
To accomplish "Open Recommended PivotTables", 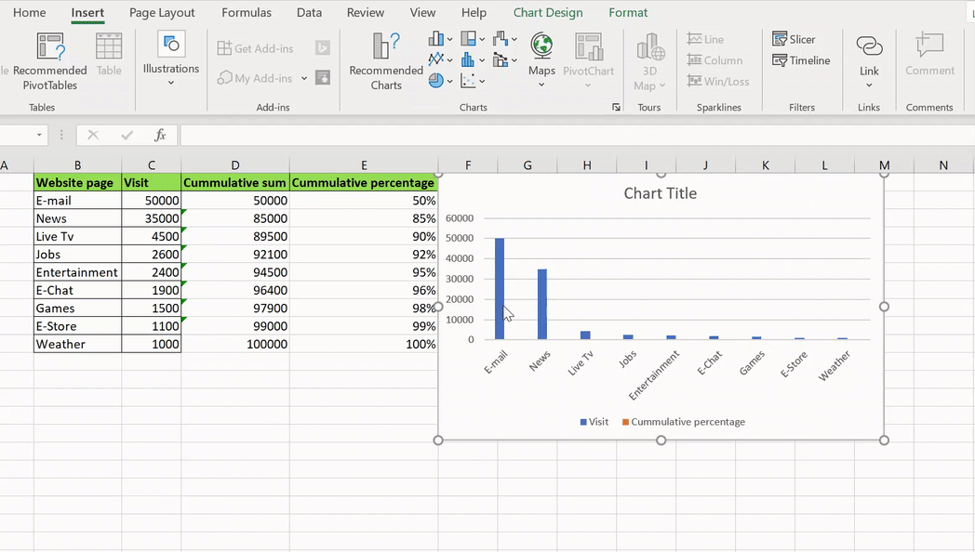I will click(49, 62).
